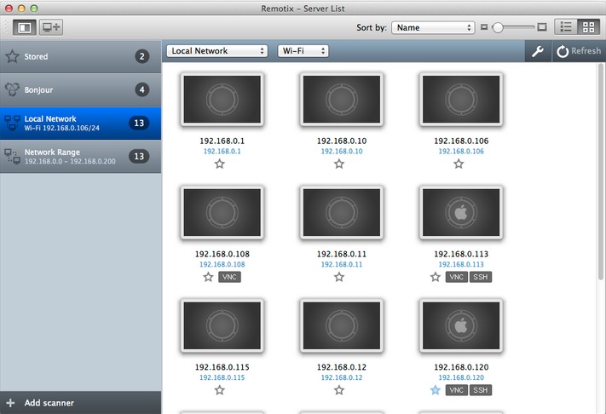
Task: Star the 192.168.0.11 server
Action: pos(339,277)
